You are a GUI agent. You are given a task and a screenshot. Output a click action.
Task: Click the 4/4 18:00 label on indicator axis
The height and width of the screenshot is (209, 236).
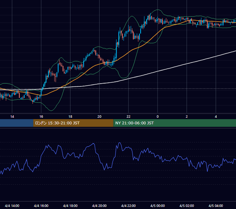pos(70,206)
